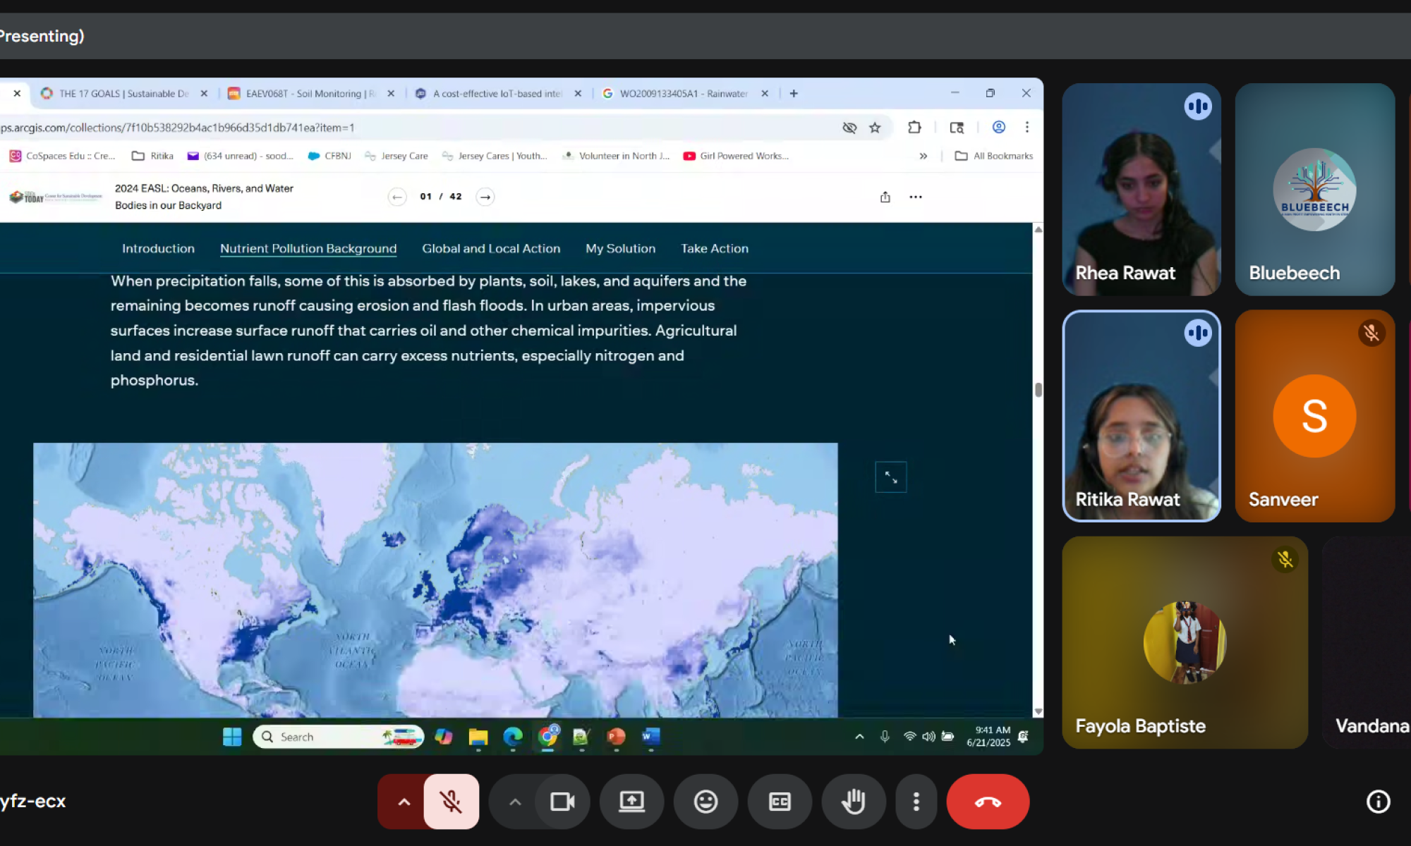The width and height of the screenshot is (1411, 846).
Task: Turn on closed captions
Action: [x=780, y=802]
